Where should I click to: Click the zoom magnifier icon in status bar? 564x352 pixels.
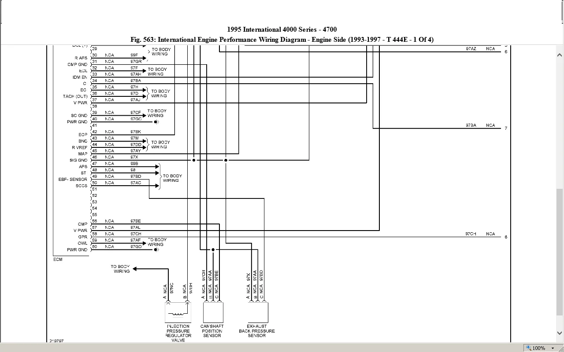point(528,348)
